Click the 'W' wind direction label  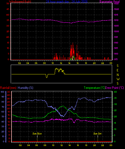[118, 79]
